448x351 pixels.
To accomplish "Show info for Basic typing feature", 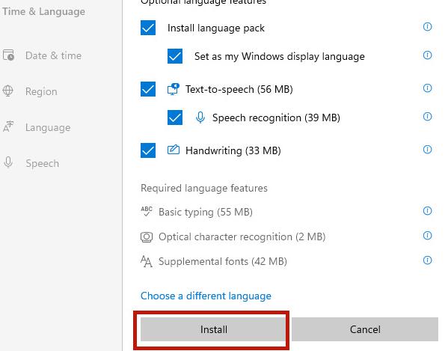I will point(427,211).
